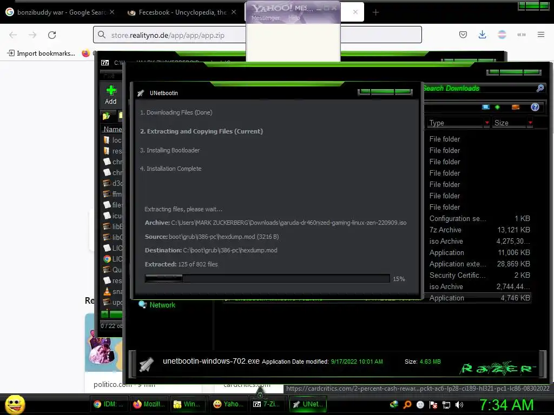This screenshot has height=415, width=554.
Task: Click the striped extension icon in Firefox toolbar
Action: 502,35
